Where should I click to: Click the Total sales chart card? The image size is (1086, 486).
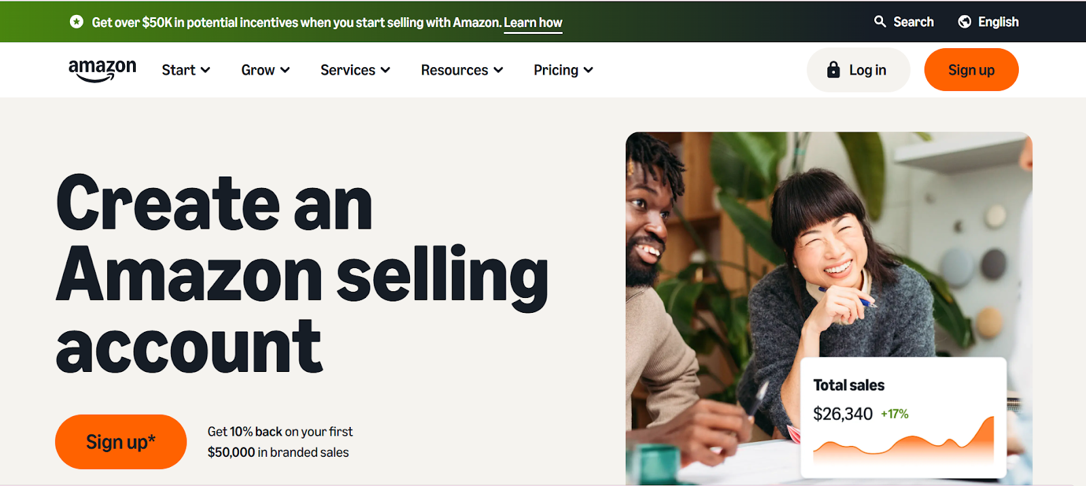click(x=903, y=417)
